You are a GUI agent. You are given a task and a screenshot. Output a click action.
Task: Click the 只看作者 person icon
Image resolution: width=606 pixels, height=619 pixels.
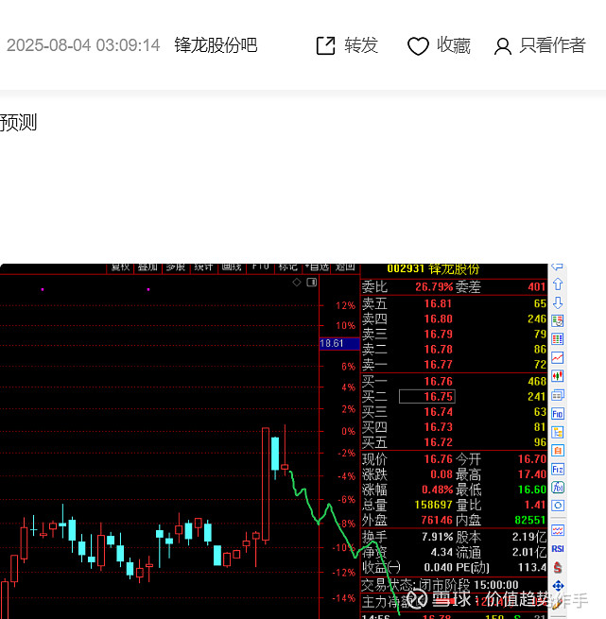click(503, 46)
